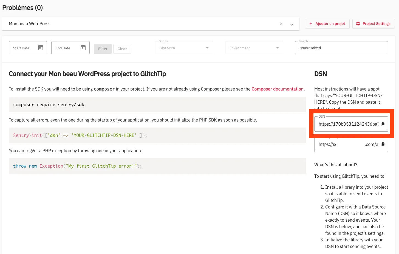Click the plus icon beside Ajouter un projet
This screenshot has width=399, height=254.
tap(311, 24)
